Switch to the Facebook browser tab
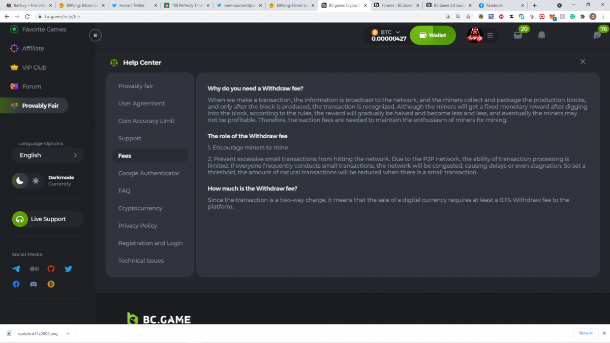 pos(498,5)
